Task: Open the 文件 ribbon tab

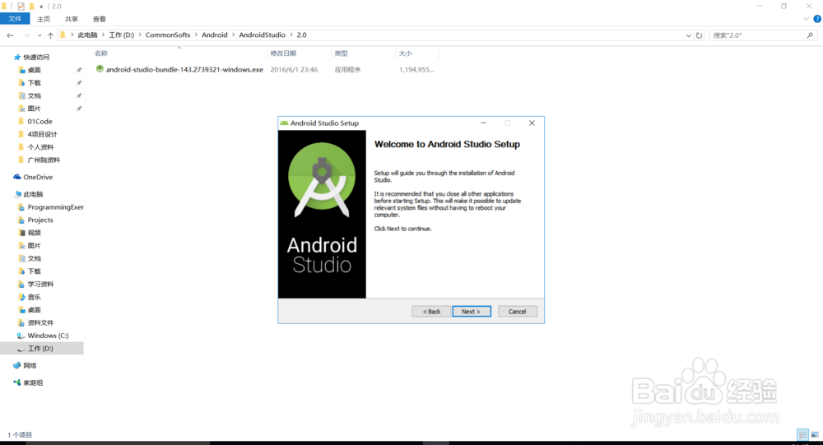Action: click(x=15, y=19)
